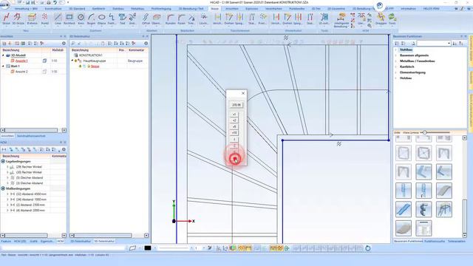The width and height of the screenshot is (473, 266).
Task: Click the Elementverlegung category
Action: tap(412, 72)
